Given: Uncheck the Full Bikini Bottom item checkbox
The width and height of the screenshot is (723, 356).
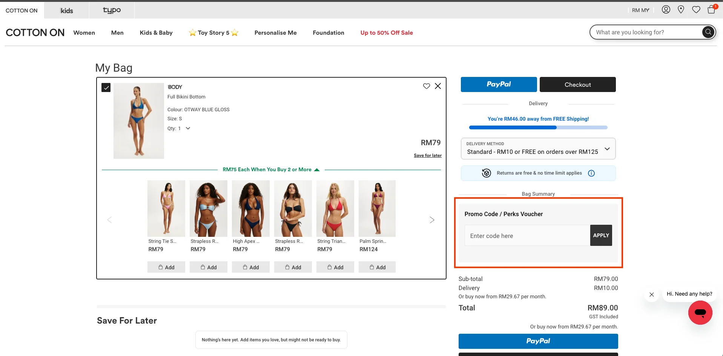Looking at the screenshot, I should (x=106, y=87).
